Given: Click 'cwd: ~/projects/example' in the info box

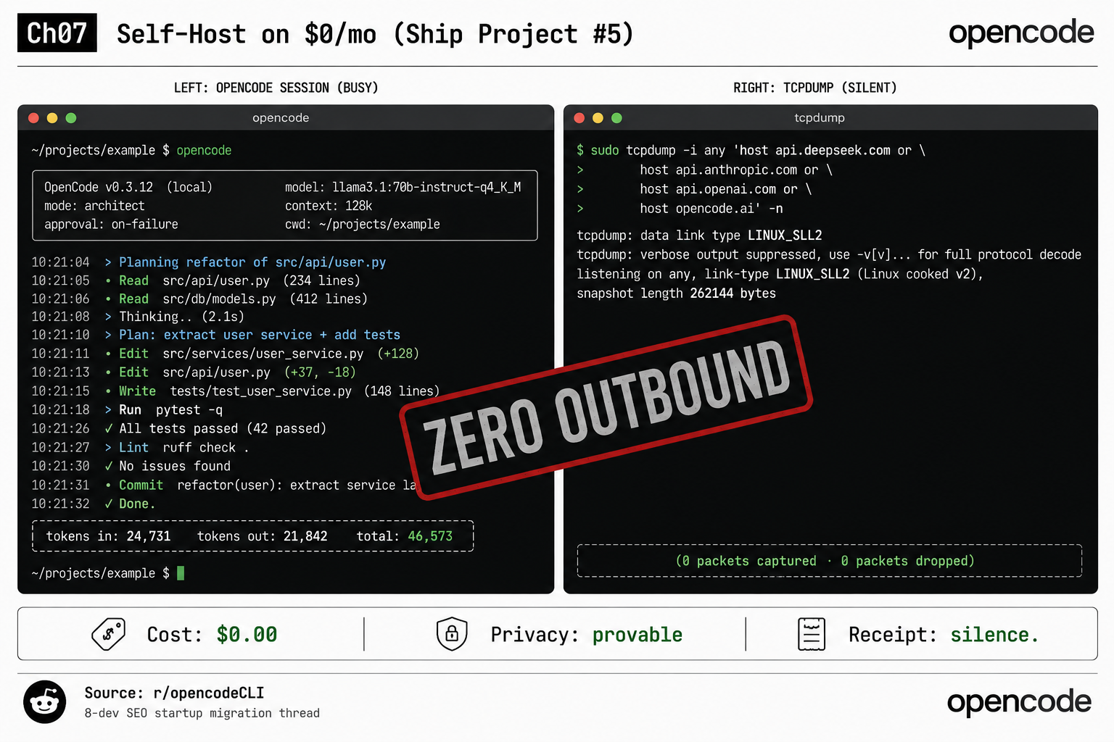Looking at the screenshot, I should coord(362,224).
